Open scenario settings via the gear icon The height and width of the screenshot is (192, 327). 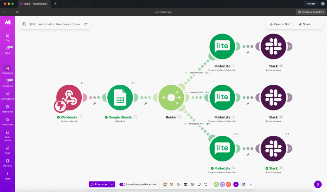(192, 184)
